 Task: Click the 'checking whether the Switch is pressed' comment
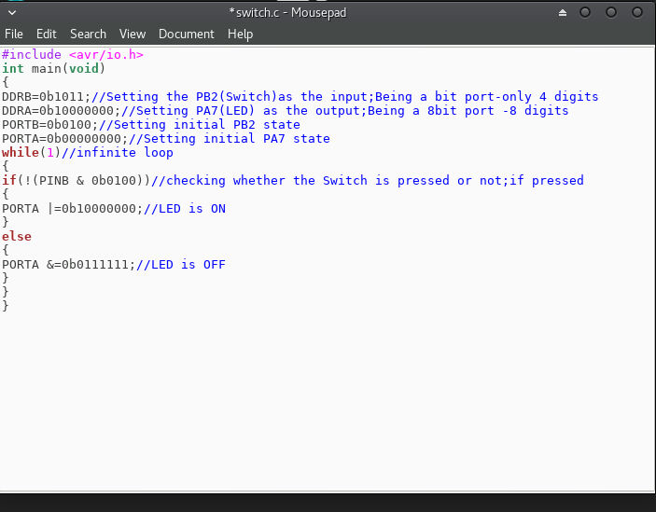coord(368,181)
